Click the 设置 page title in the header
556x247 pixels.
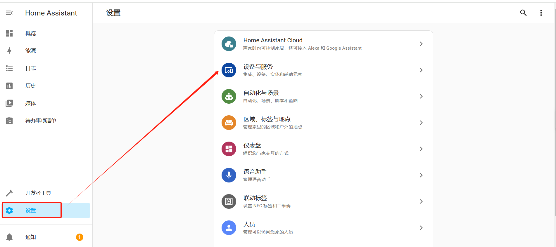tap(113, 13)
